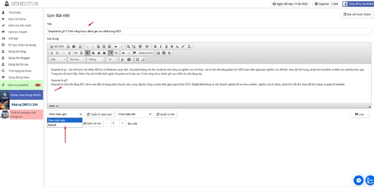374x187 pixels.
Task: Click the Justify alignment icon
Action: tap(104, 53)
